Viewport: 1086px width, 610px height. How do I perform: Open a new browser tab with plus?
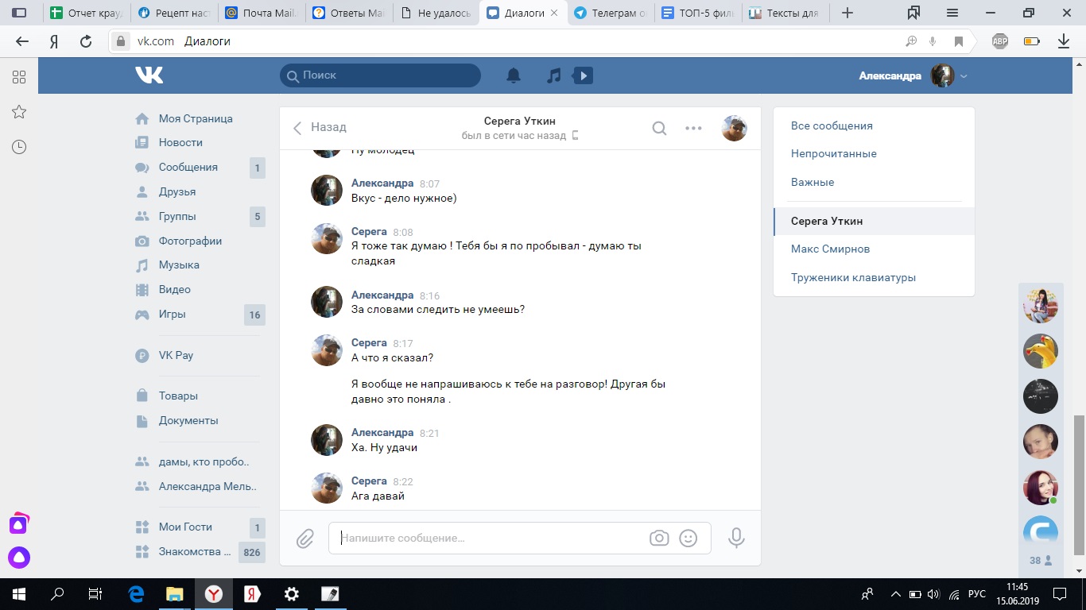coord(847,13)
